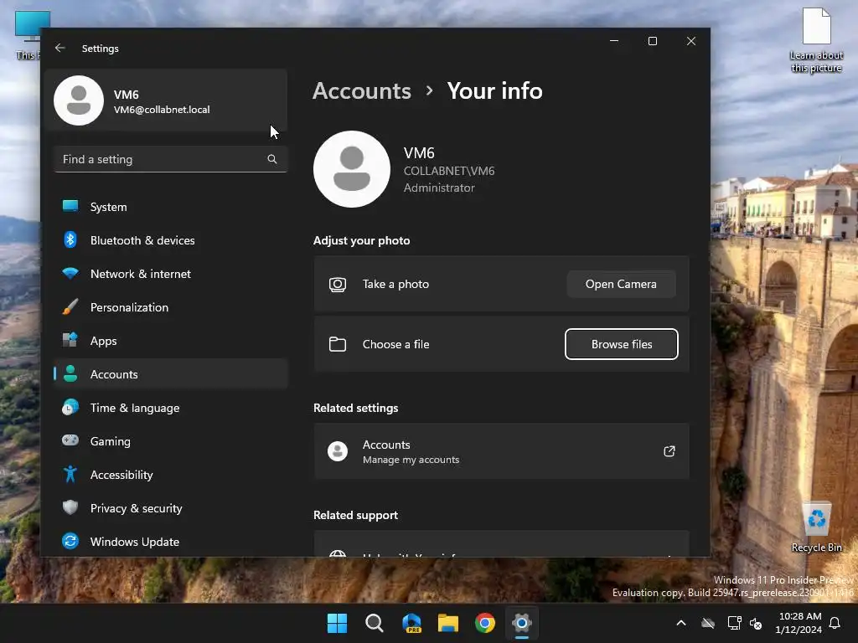This screenshot has width=858, height=643.
Task: Select Learn about this picture desktop icon
Action: (x=816, y=41)
